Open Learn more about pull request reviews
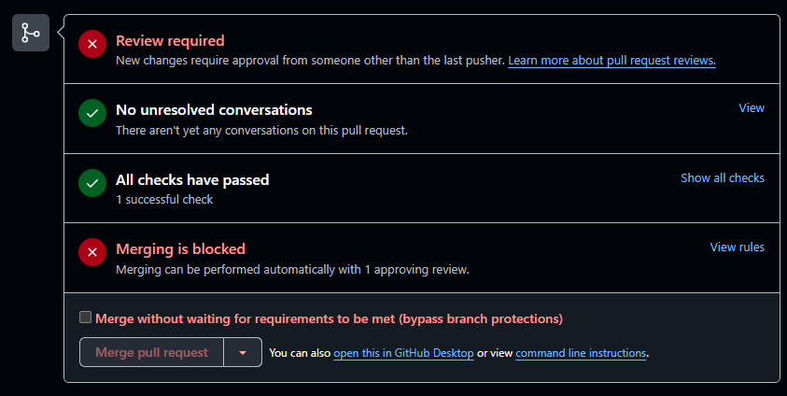This screenshot has width=787, height=396. pyautogui.click(x=611, y=61)
